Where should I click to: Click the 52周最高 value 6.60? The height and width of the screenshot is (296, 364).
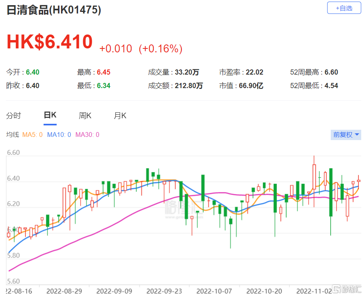tap(331, 72)
